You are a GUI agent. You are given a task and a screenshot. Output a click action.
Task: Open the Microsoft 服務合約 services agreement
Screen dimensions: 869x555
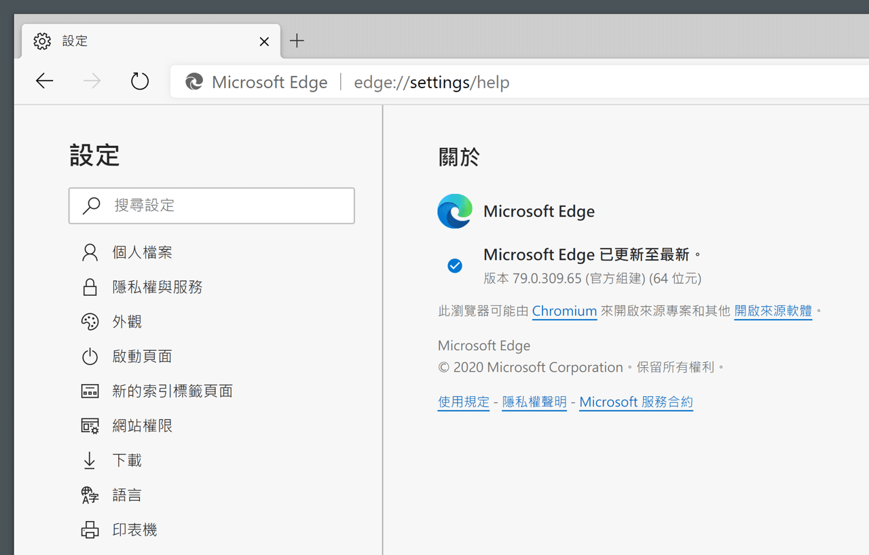coord(635,401)
